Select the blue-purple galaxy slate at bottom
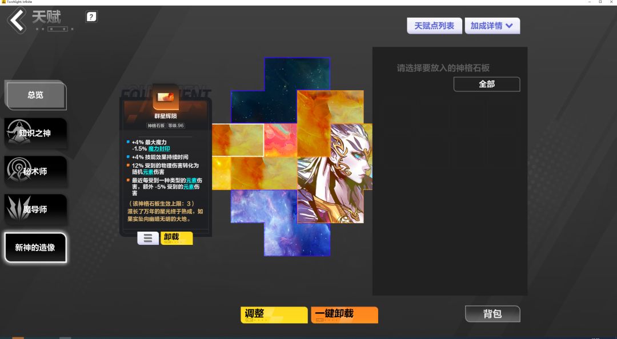617x339 pixels. [281, 223]
